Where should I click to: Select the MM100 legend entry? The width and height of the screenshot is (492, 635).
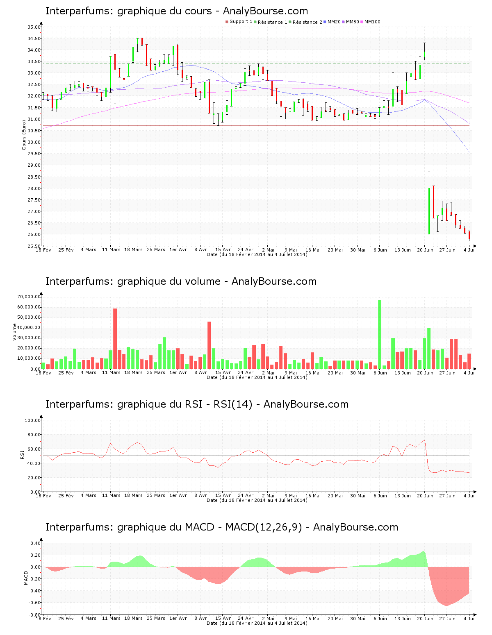[x=371, y=22]
